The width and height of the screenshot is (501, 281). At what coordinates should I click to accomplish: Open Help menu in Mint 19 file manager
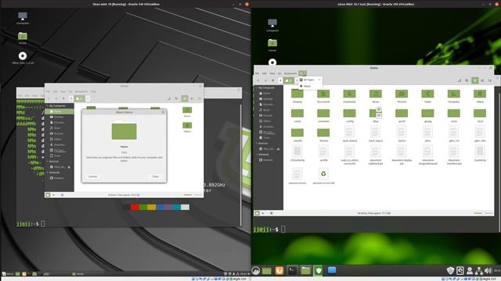click(x=93, y=91)
